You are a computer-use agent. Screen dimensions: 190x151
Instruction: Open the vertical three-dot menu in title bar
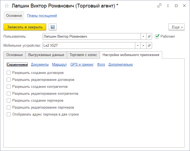point(168,6)
